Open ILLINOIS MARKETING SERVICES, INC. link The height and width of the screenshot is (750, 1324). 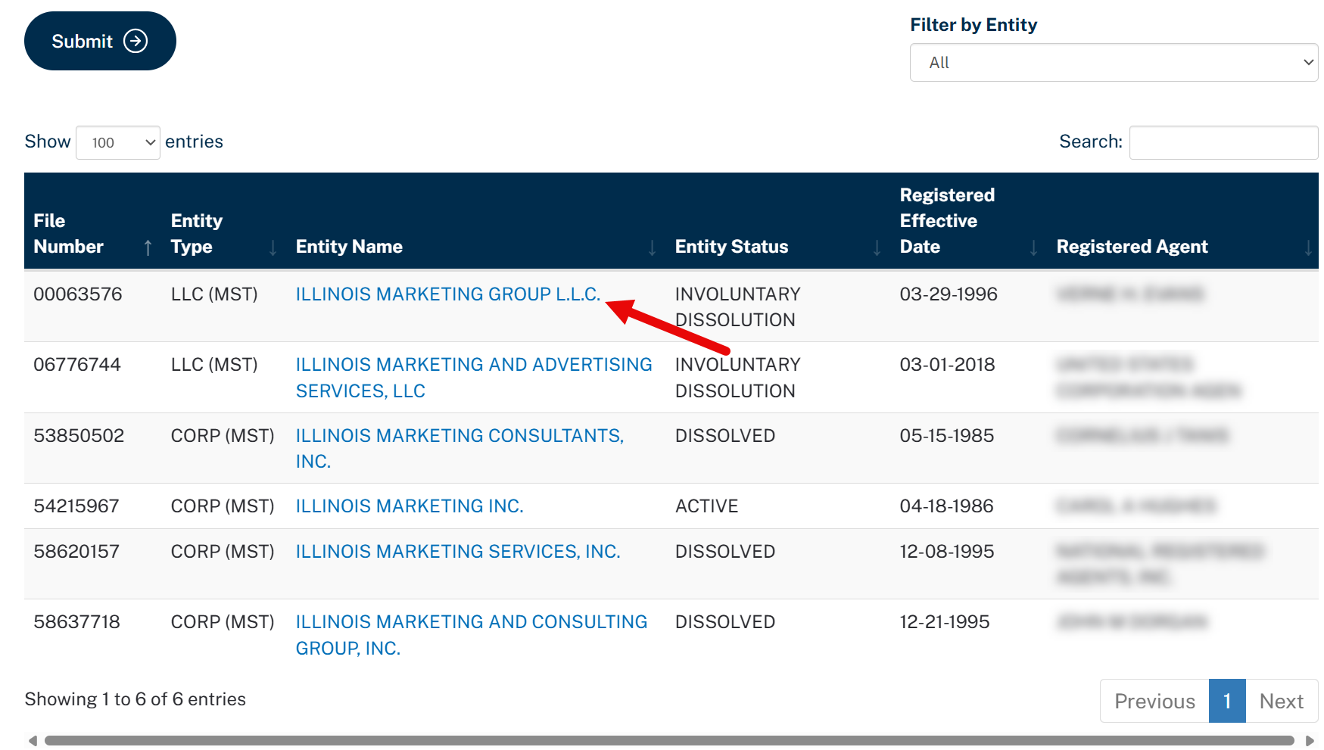pos(458,551)
